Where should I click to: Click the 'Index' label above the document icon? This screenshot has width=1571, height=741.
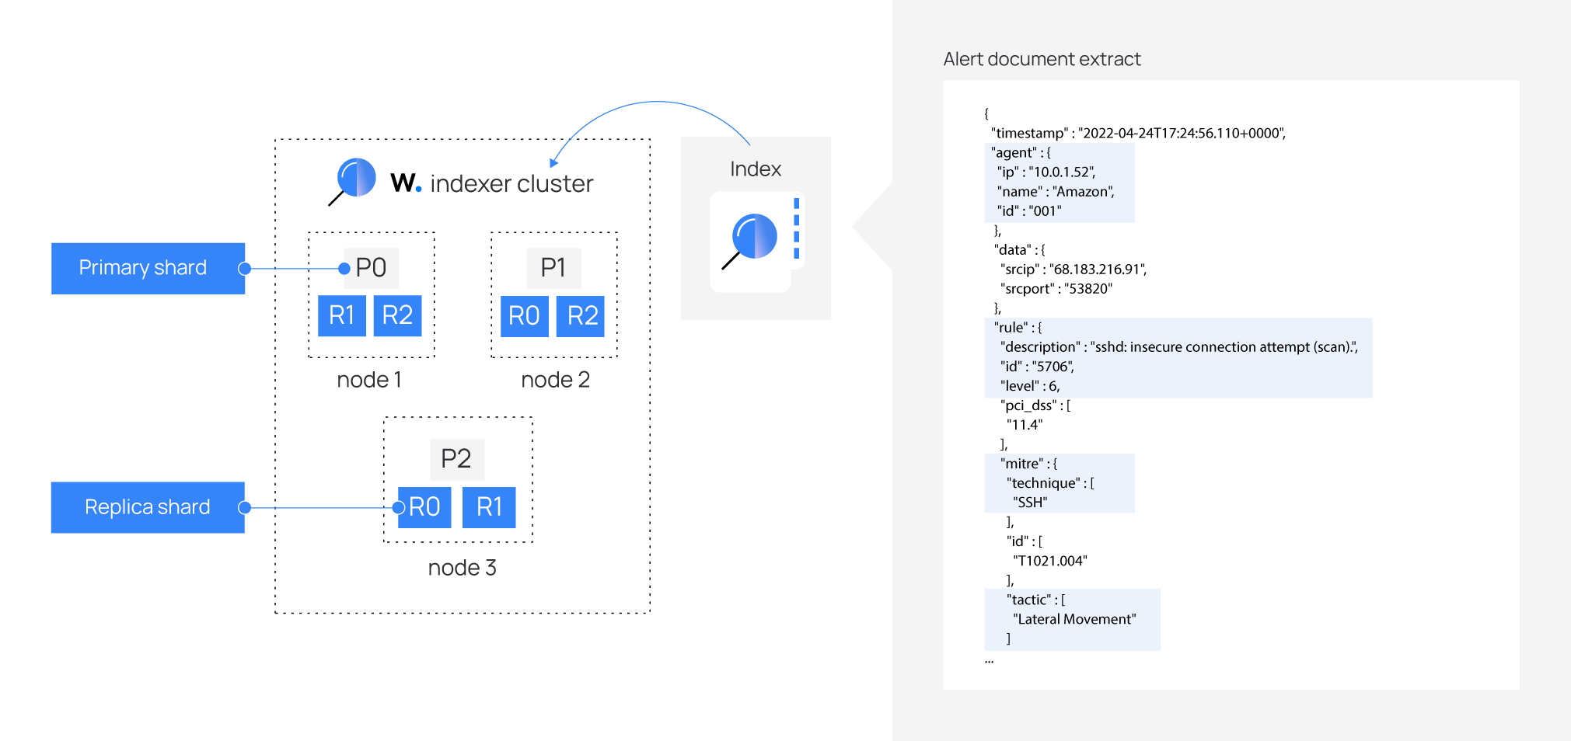coord(754,168)
